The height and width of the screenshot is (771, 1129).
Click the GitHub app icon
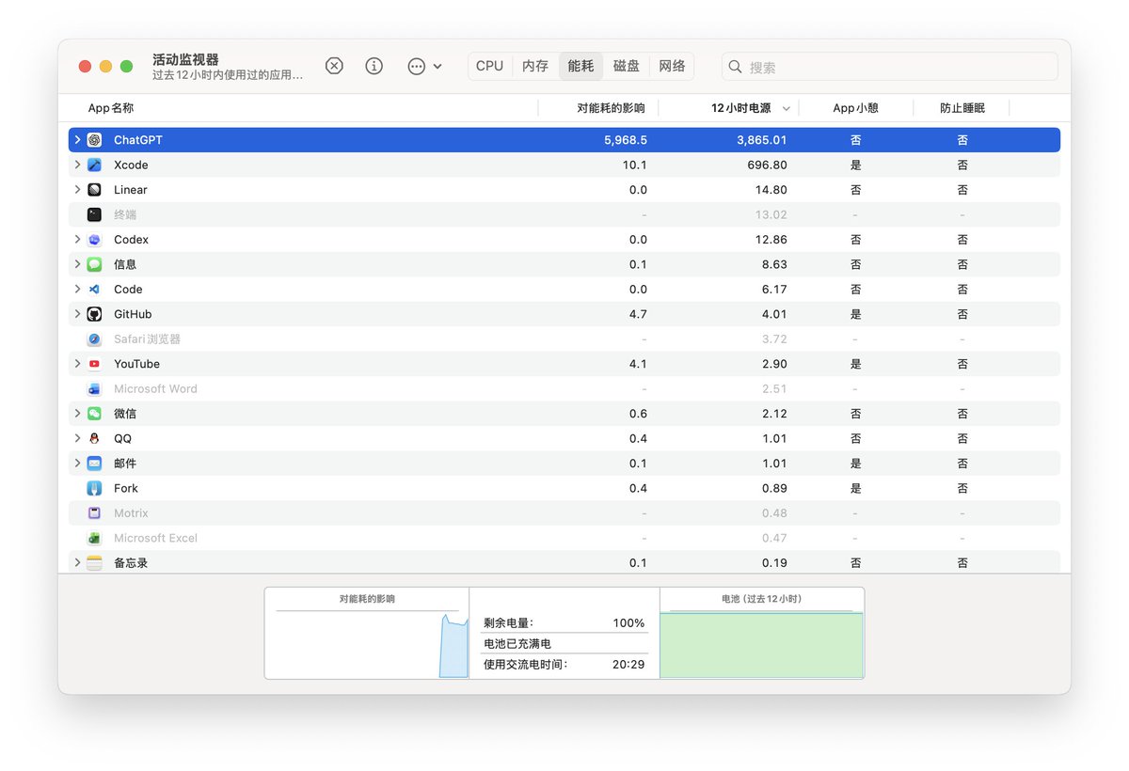[94, 314]
